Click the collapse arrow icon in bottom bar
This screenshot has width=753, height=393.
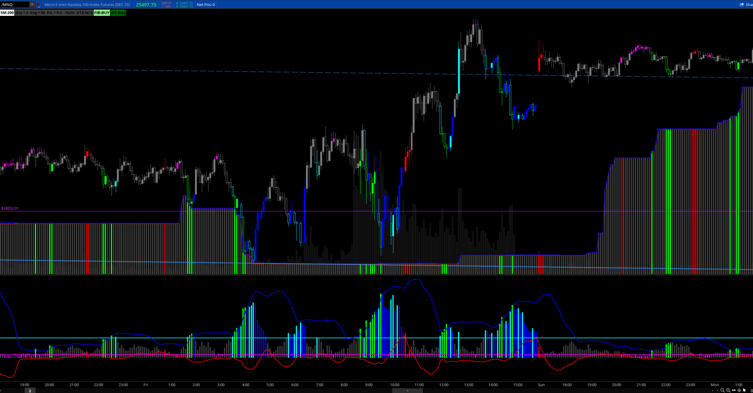pos(30,391)
